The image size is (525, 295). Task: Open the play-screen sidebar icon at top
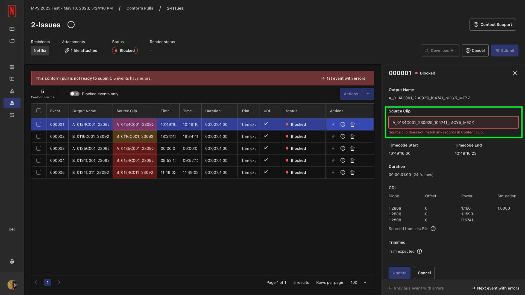12,29
